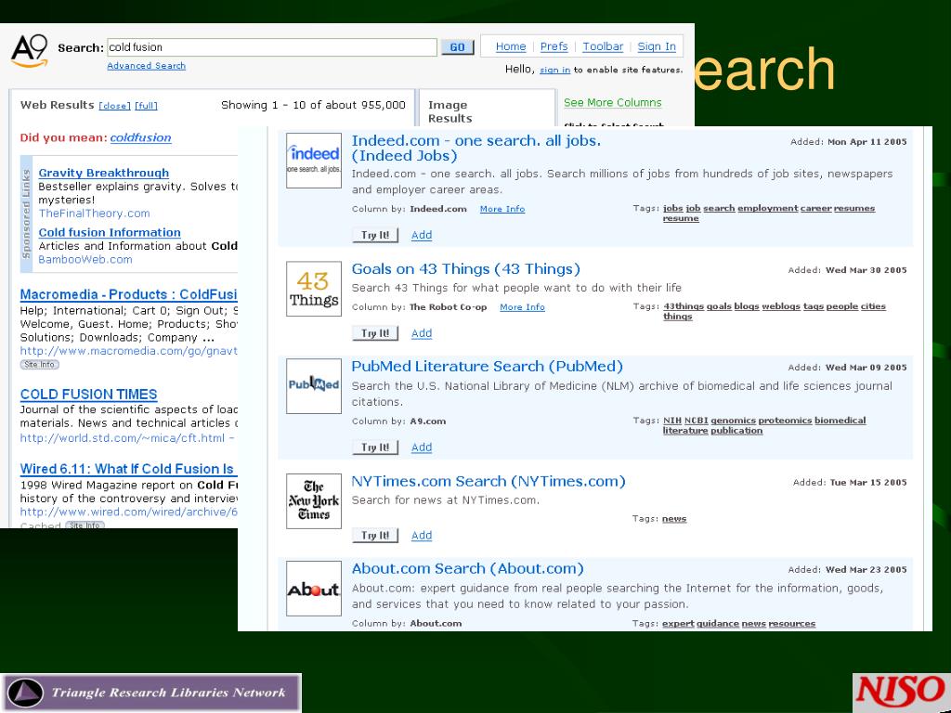Open the COLD FUSION TIMES result
This screenshot has width=951, height=713.
tap(88, 394)
